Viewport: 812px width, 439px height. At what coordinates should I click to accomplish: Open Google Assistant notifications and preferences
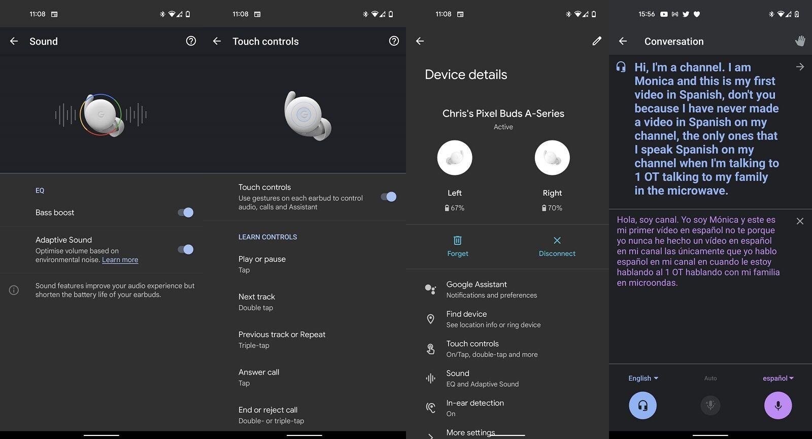click(507, 289)
